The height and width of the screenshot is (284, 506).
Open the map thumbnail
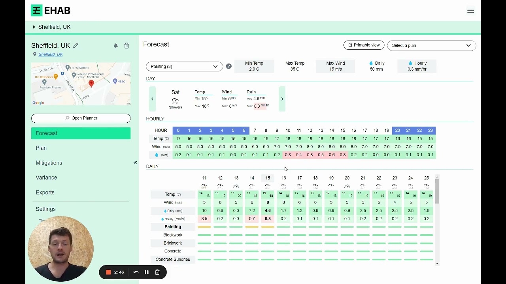tap(81, 84)
